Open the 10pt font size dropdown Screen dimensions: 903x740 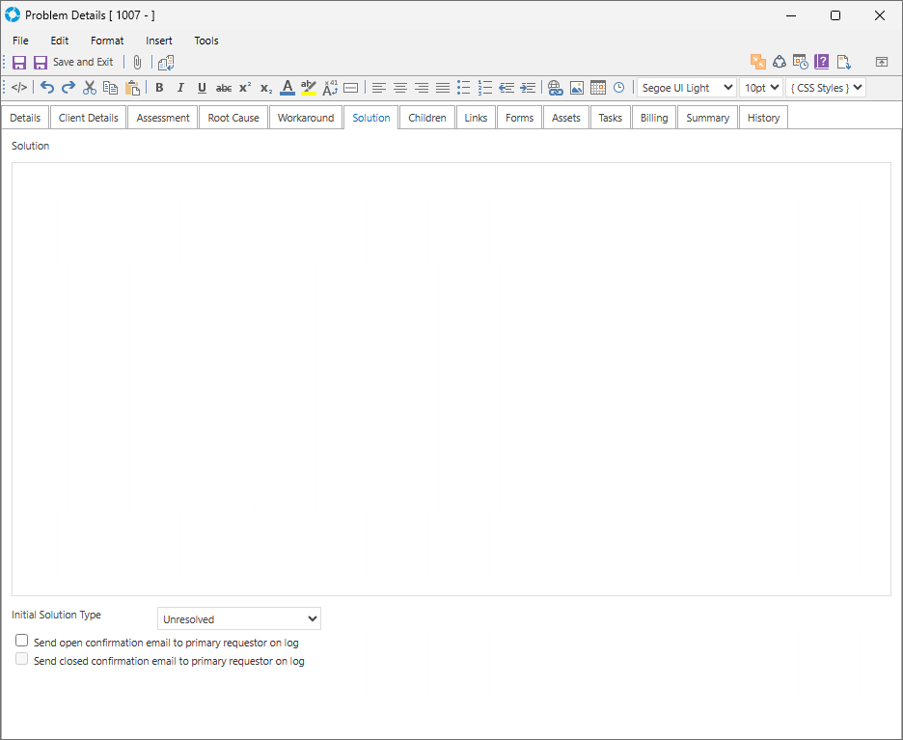click(x=760, y=88)
